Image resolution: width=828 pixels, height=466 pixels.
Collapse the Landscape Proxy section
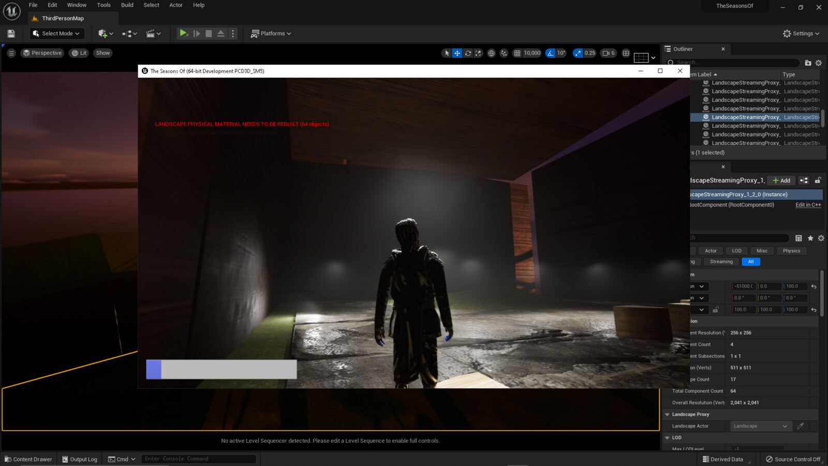tap(667, 415)
